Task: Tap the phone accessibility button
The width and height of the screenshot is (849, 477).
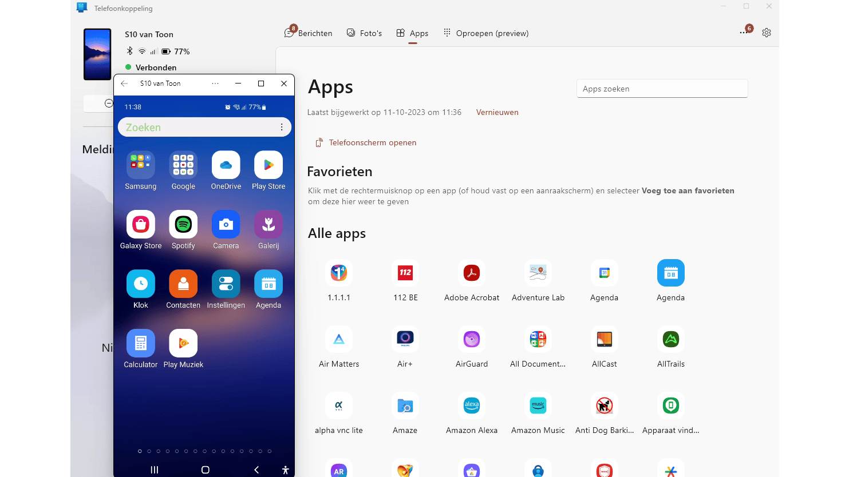Action: pos(286,470)
